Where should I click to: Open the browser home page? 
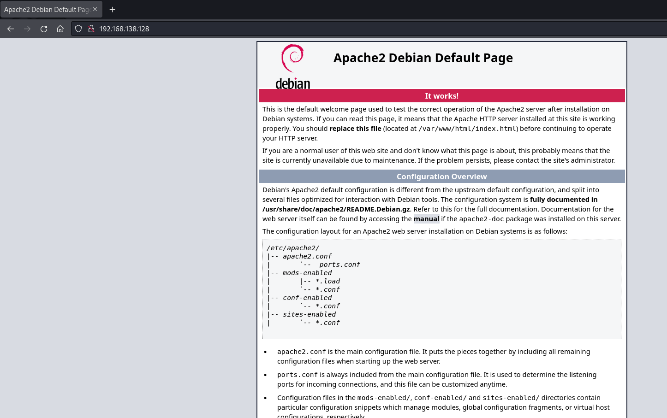tap(60, 29)
